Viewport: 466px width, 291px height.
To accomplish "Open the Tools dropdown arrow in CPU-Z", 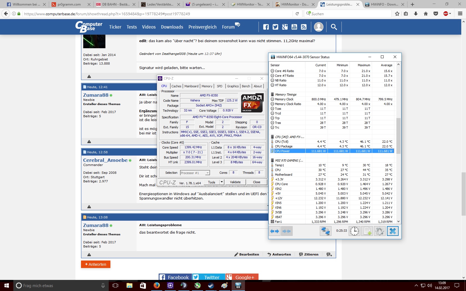I will 222,182.
